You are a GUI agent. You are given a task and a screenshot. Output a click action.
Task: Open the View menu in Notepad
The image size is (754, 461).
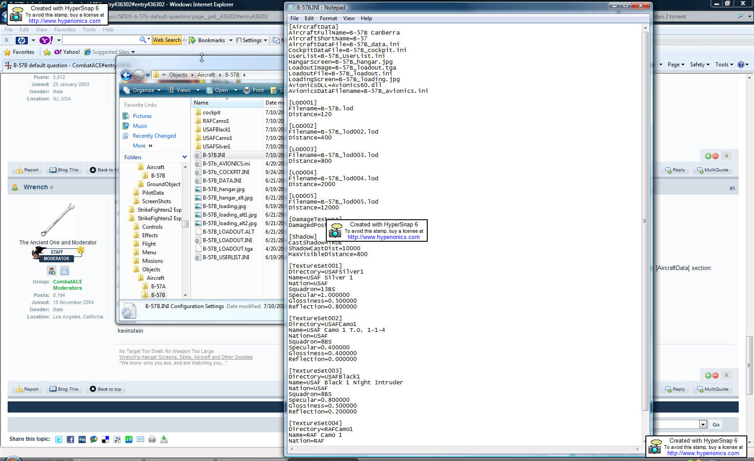(349, 18)
